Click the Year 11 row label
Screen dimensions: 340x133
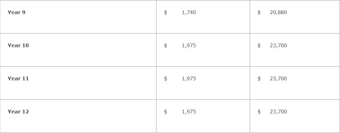(x=18, y=78)
